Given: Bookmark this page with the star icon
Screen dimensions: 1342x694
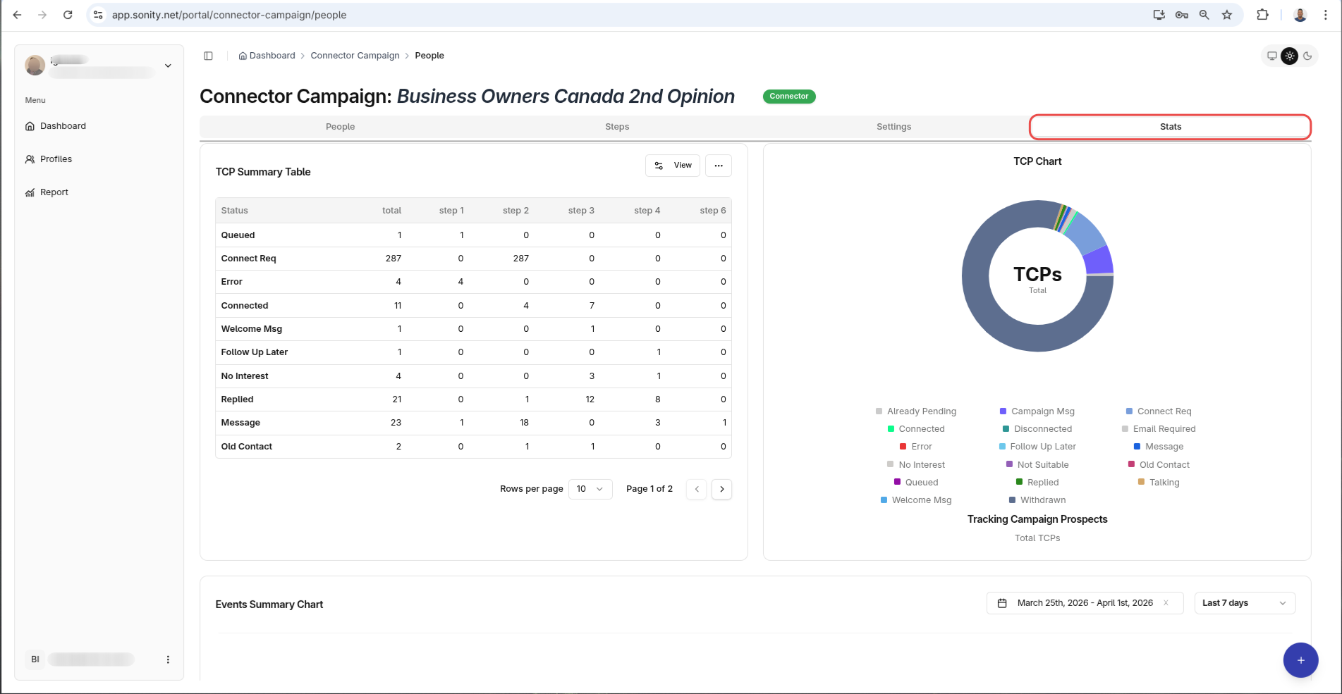Looking at the screenshot, I should click(x=1227, y=15).
